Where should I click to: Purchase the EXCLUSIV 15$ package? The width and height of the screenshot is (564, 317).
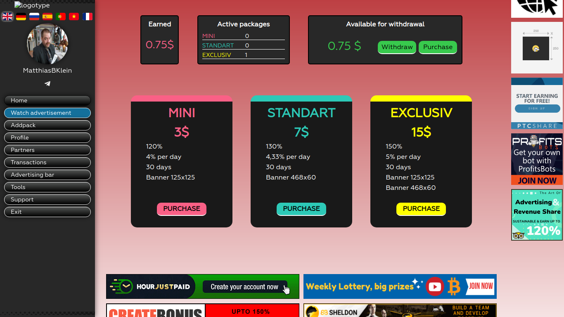(421, 209)
